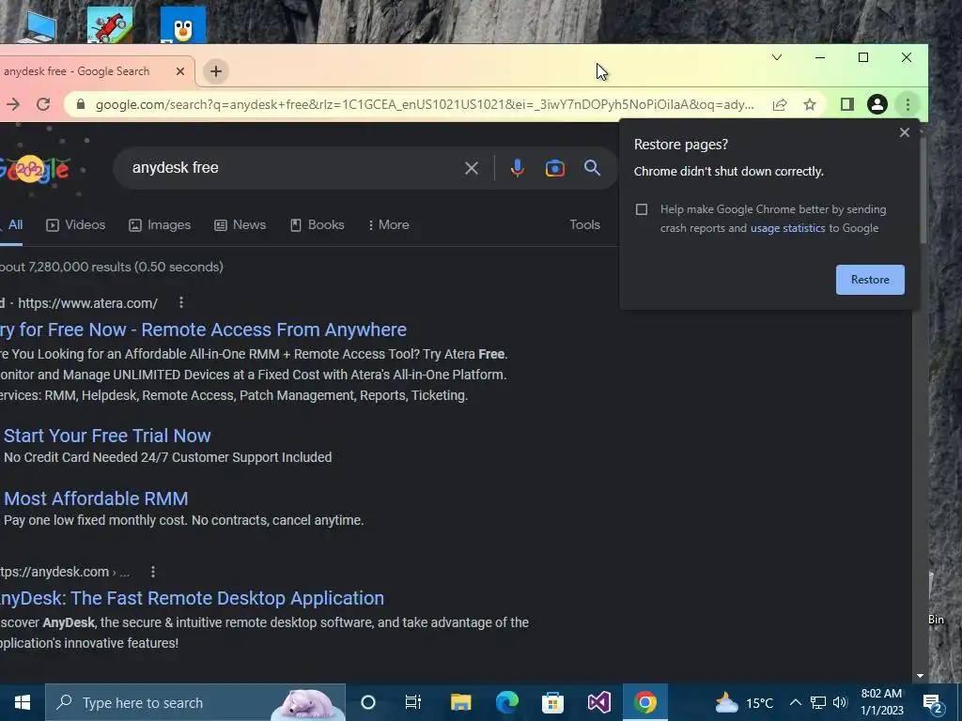
Task: Open the volume speaker tray icon
Action: pos(840,702)
